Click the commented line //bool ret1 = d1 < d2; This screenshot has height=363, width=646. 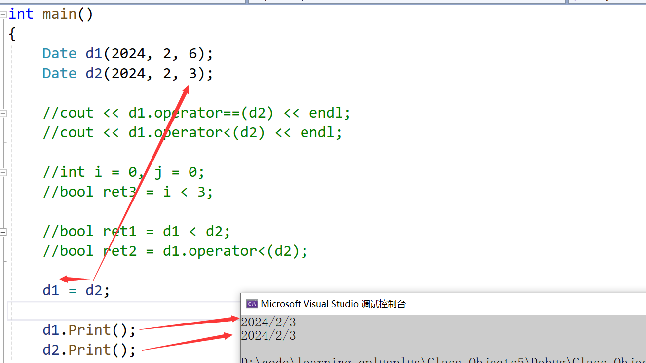point(136,231)
